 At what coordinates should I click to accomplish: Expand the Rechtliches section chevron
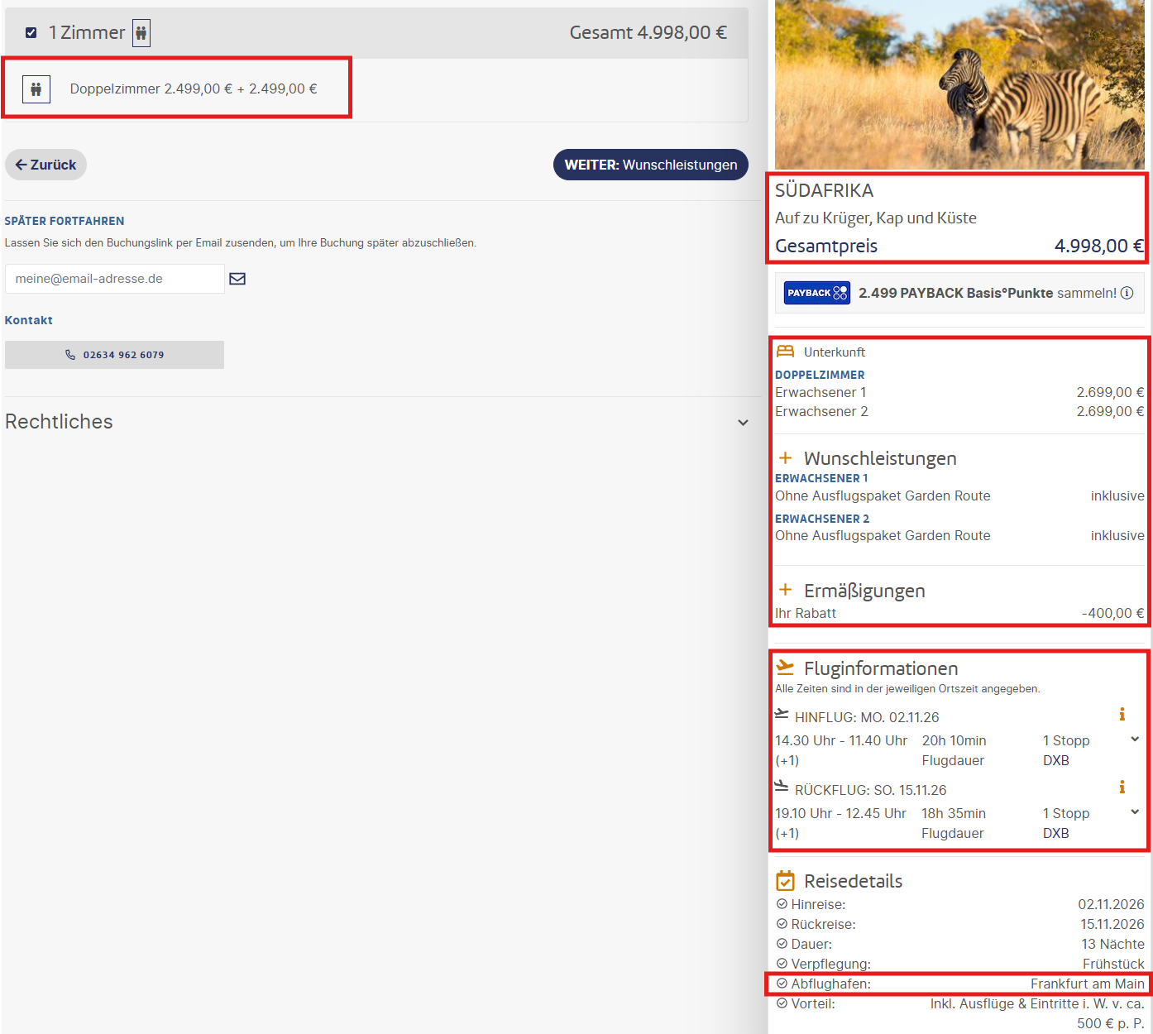(x=743, y=423)
